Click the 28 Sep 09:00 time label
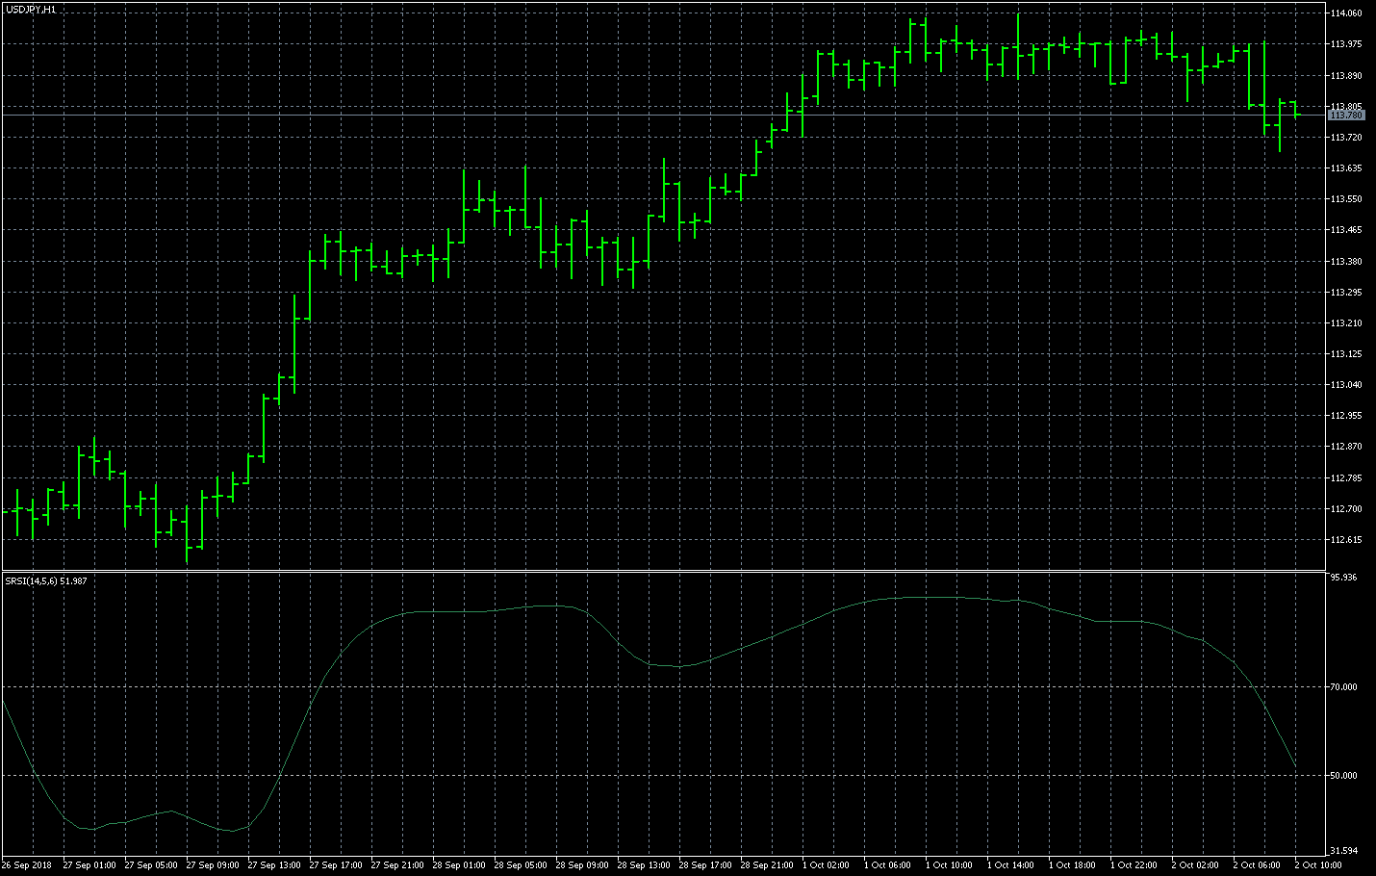This screenshot has height=876, width=1376. click(582, 865)
